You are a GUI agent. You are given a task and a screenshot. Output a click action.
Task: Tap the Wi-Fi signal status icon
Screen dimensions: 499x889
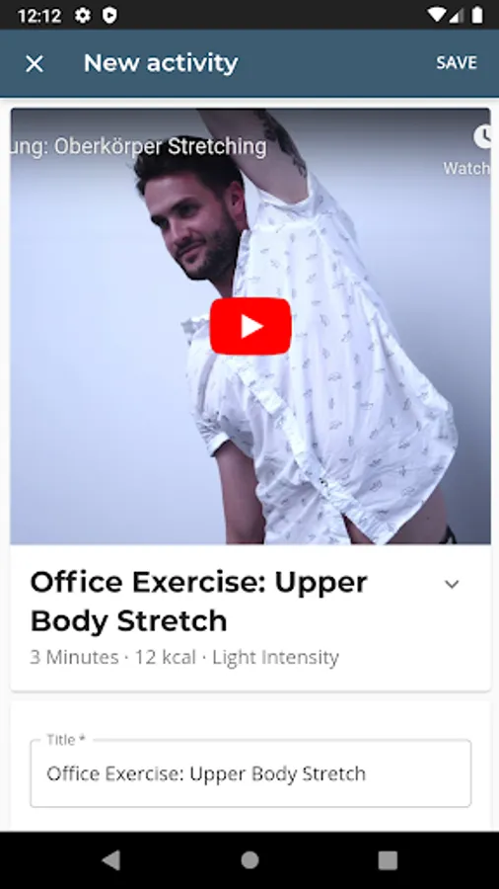(x=437, y=15)
